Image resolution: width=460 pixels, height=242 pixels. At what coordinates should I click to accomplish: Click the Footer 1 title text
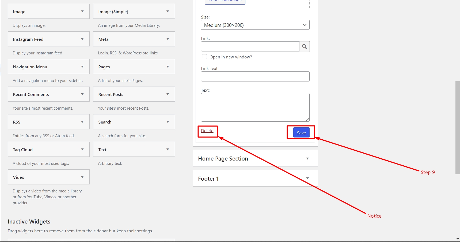pos(208,179)
